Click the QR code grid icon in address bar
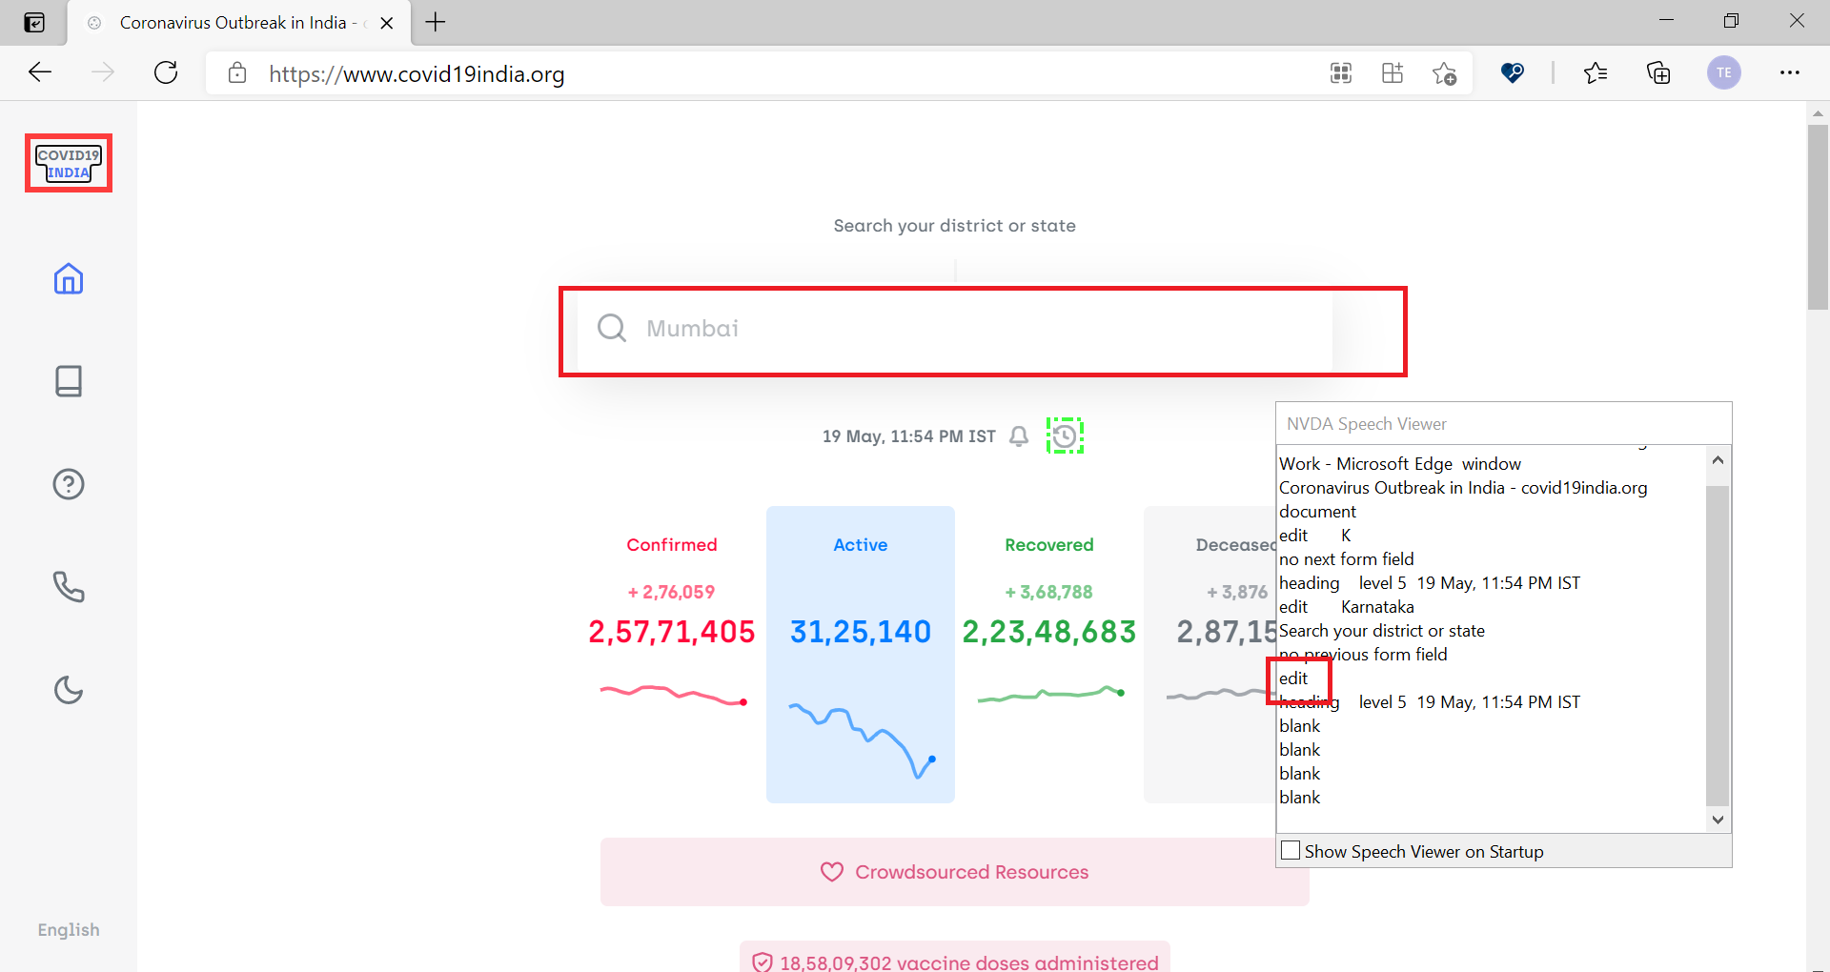 pos(1341,72)
